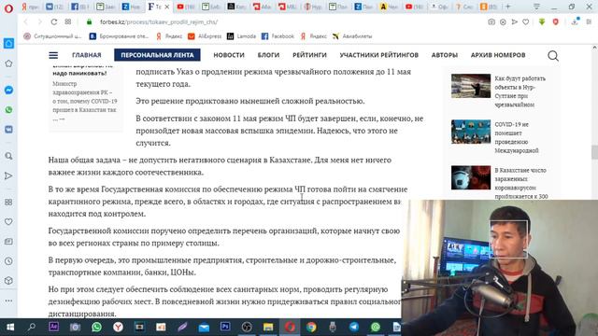598x336 pixels.
Task: Open the Forbes hamburger menu
Action: point(53,55)
